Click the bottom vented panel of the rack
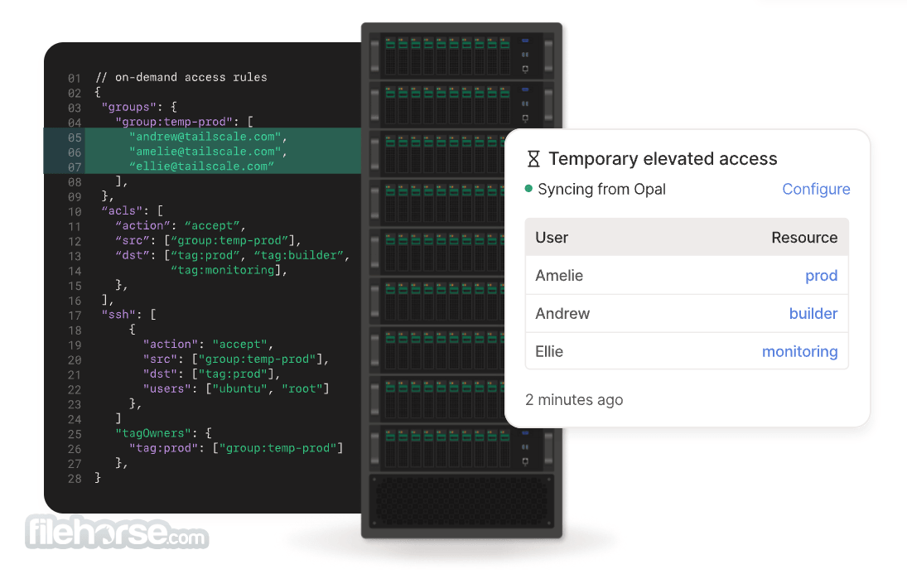Viewport: 907px width, 574px height. [461, 501]
